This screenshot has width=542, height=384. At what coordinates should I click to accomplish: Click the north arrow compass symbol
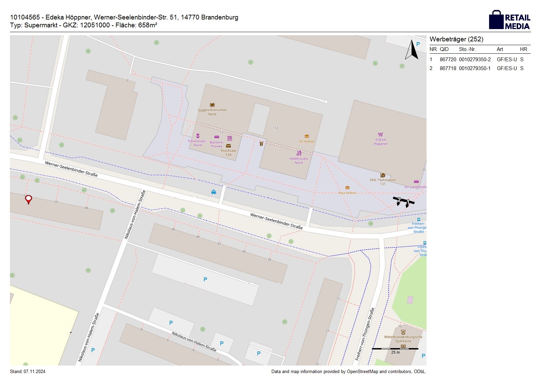[412, 50]
